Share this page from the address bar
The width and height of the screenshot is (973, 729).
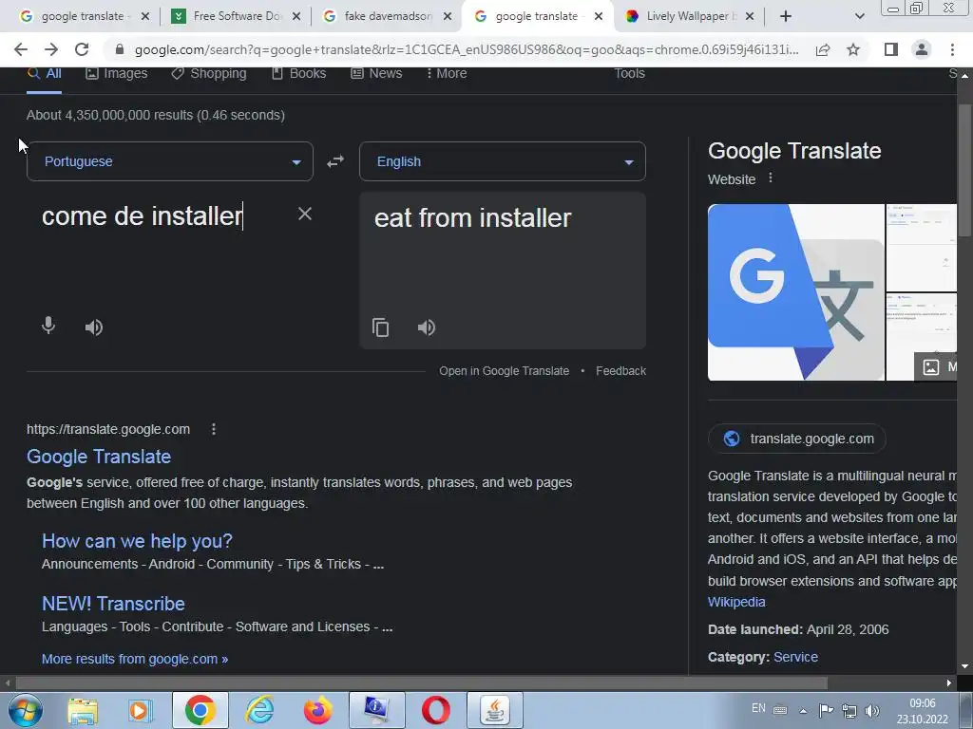tap(823, 49)
